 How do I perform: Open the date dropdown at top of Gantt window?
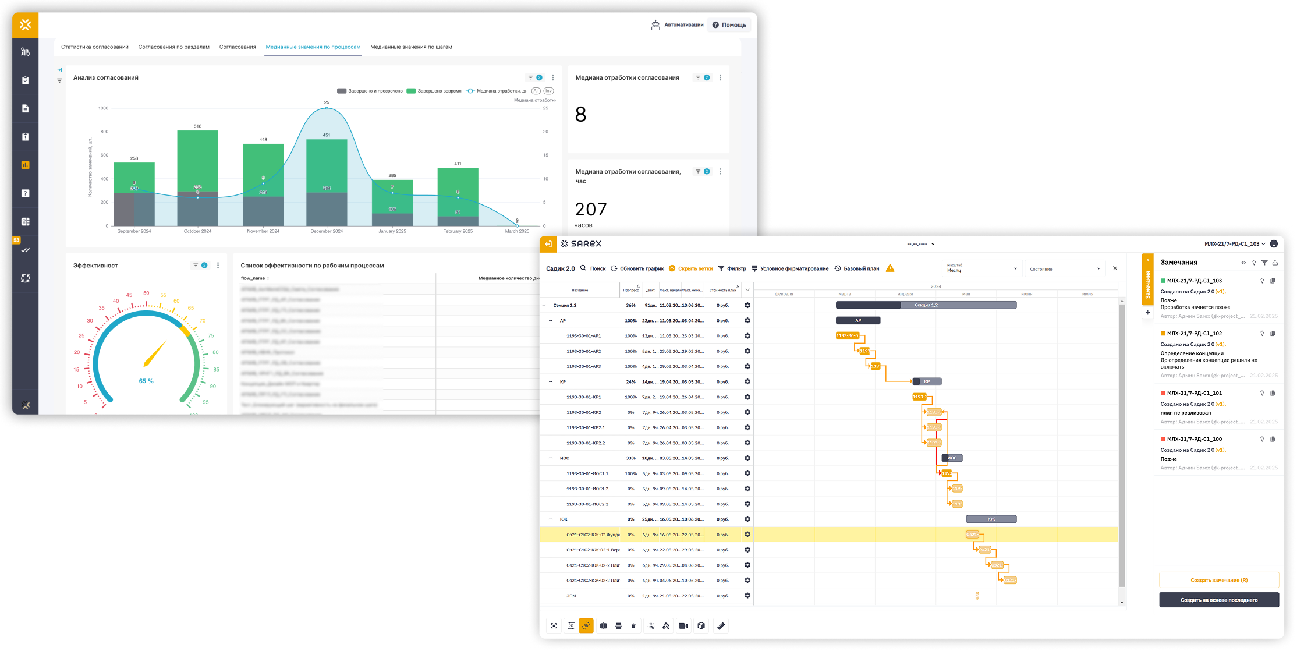pyautogui.click(x=921, y=244)
